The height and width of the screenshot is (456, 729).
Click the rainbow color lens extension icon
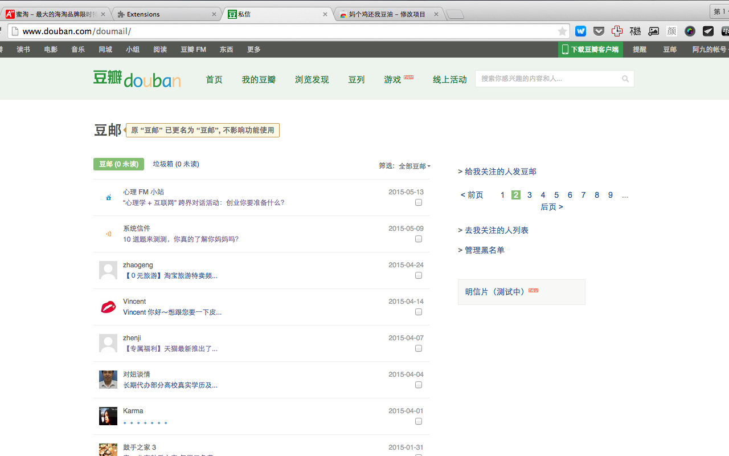coord(690,31)
